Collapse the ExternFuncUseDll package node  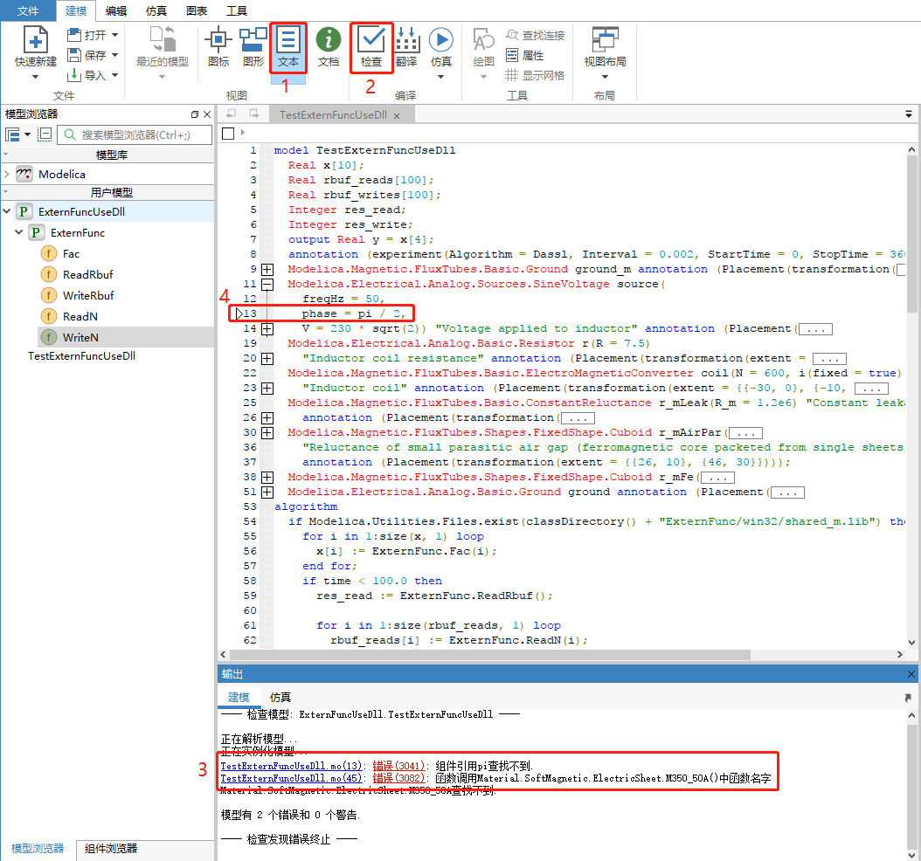pos(6,211)
